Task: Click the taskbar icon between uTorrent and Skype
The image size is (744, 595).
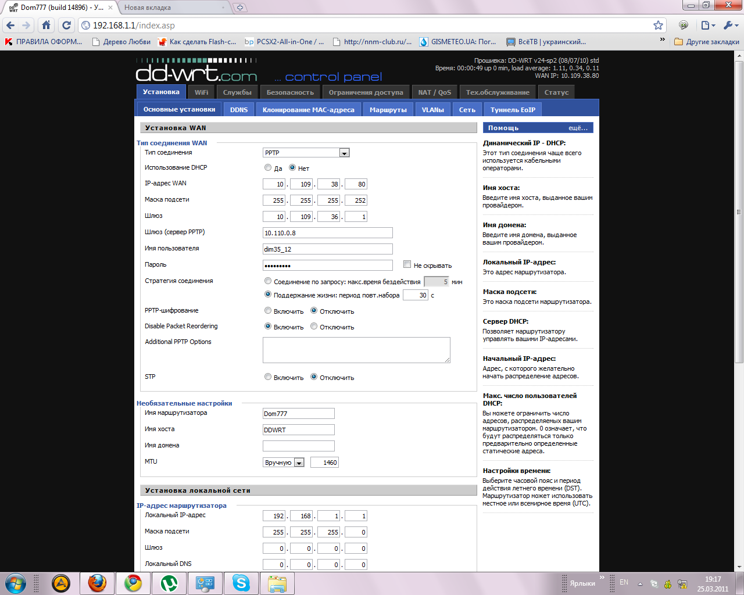Action: 205,583
